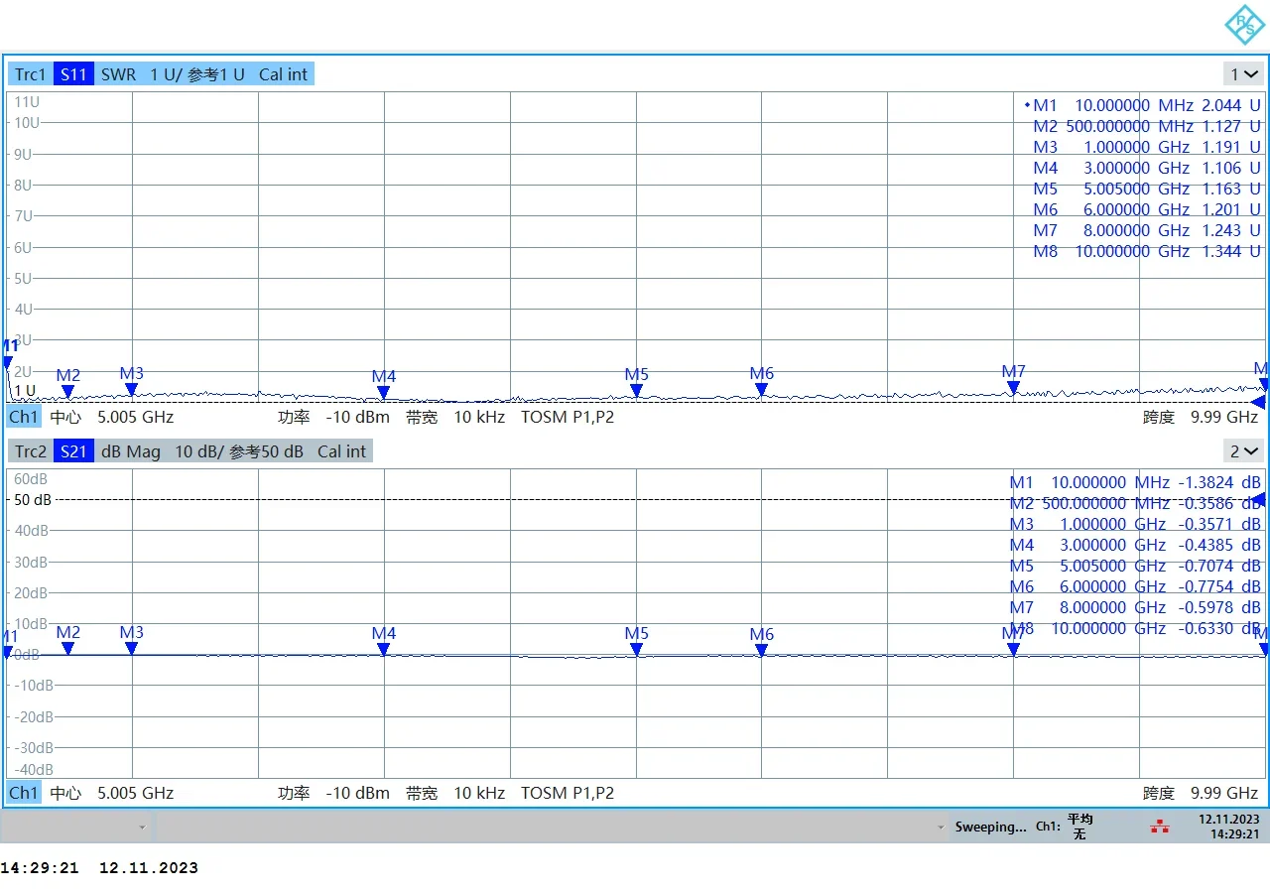Image resolution: width=1270 pixels, height=893 pixels.
Task: Click the Ch1 label below the SWR diagram
Action: coord(24,417)
